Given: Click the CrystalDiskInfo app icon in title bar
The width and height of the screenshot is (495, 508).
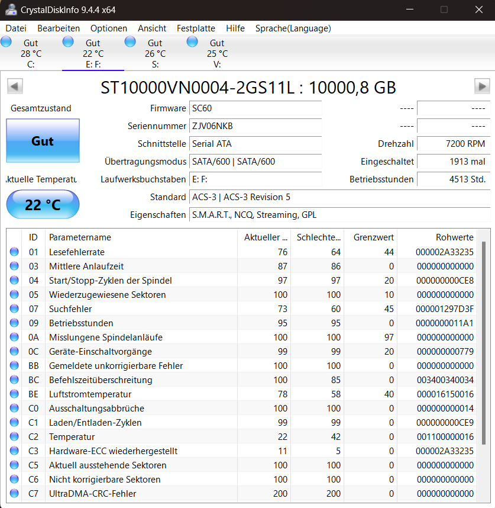Looking at the screenshot, I should [11, 9].
